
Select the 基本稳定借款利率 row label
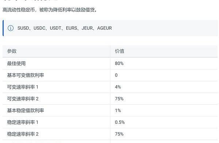26,111
